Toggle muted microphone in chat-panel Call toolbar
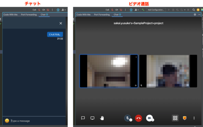 click(x=39, y=10)
